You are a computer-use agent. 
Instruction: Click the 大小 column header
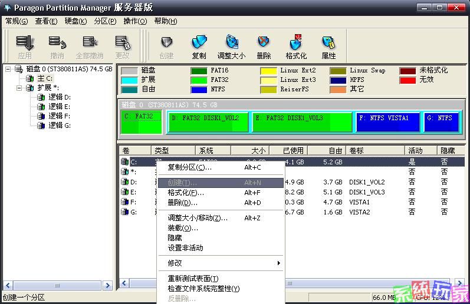(250, 150)
